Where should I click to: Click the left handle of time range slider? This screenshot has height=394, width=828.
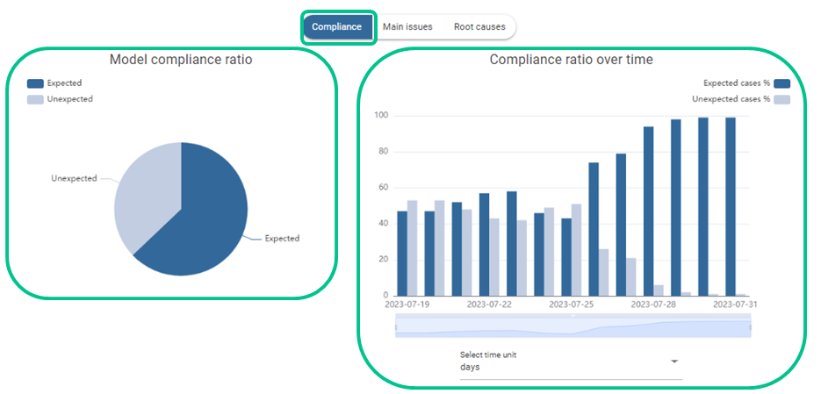396,327
